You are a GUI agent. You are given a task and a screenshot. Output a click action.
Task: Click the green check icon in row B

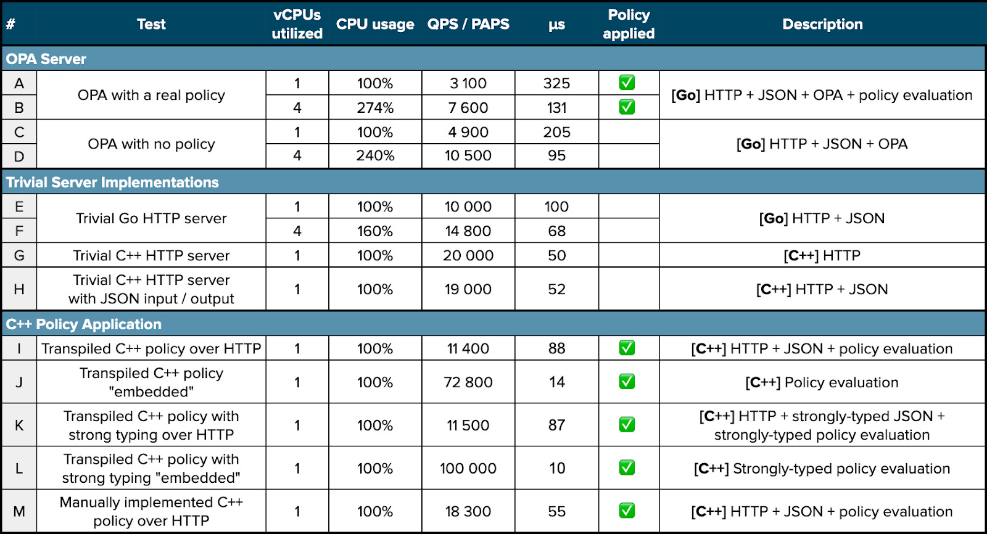(x=627, y=107)
